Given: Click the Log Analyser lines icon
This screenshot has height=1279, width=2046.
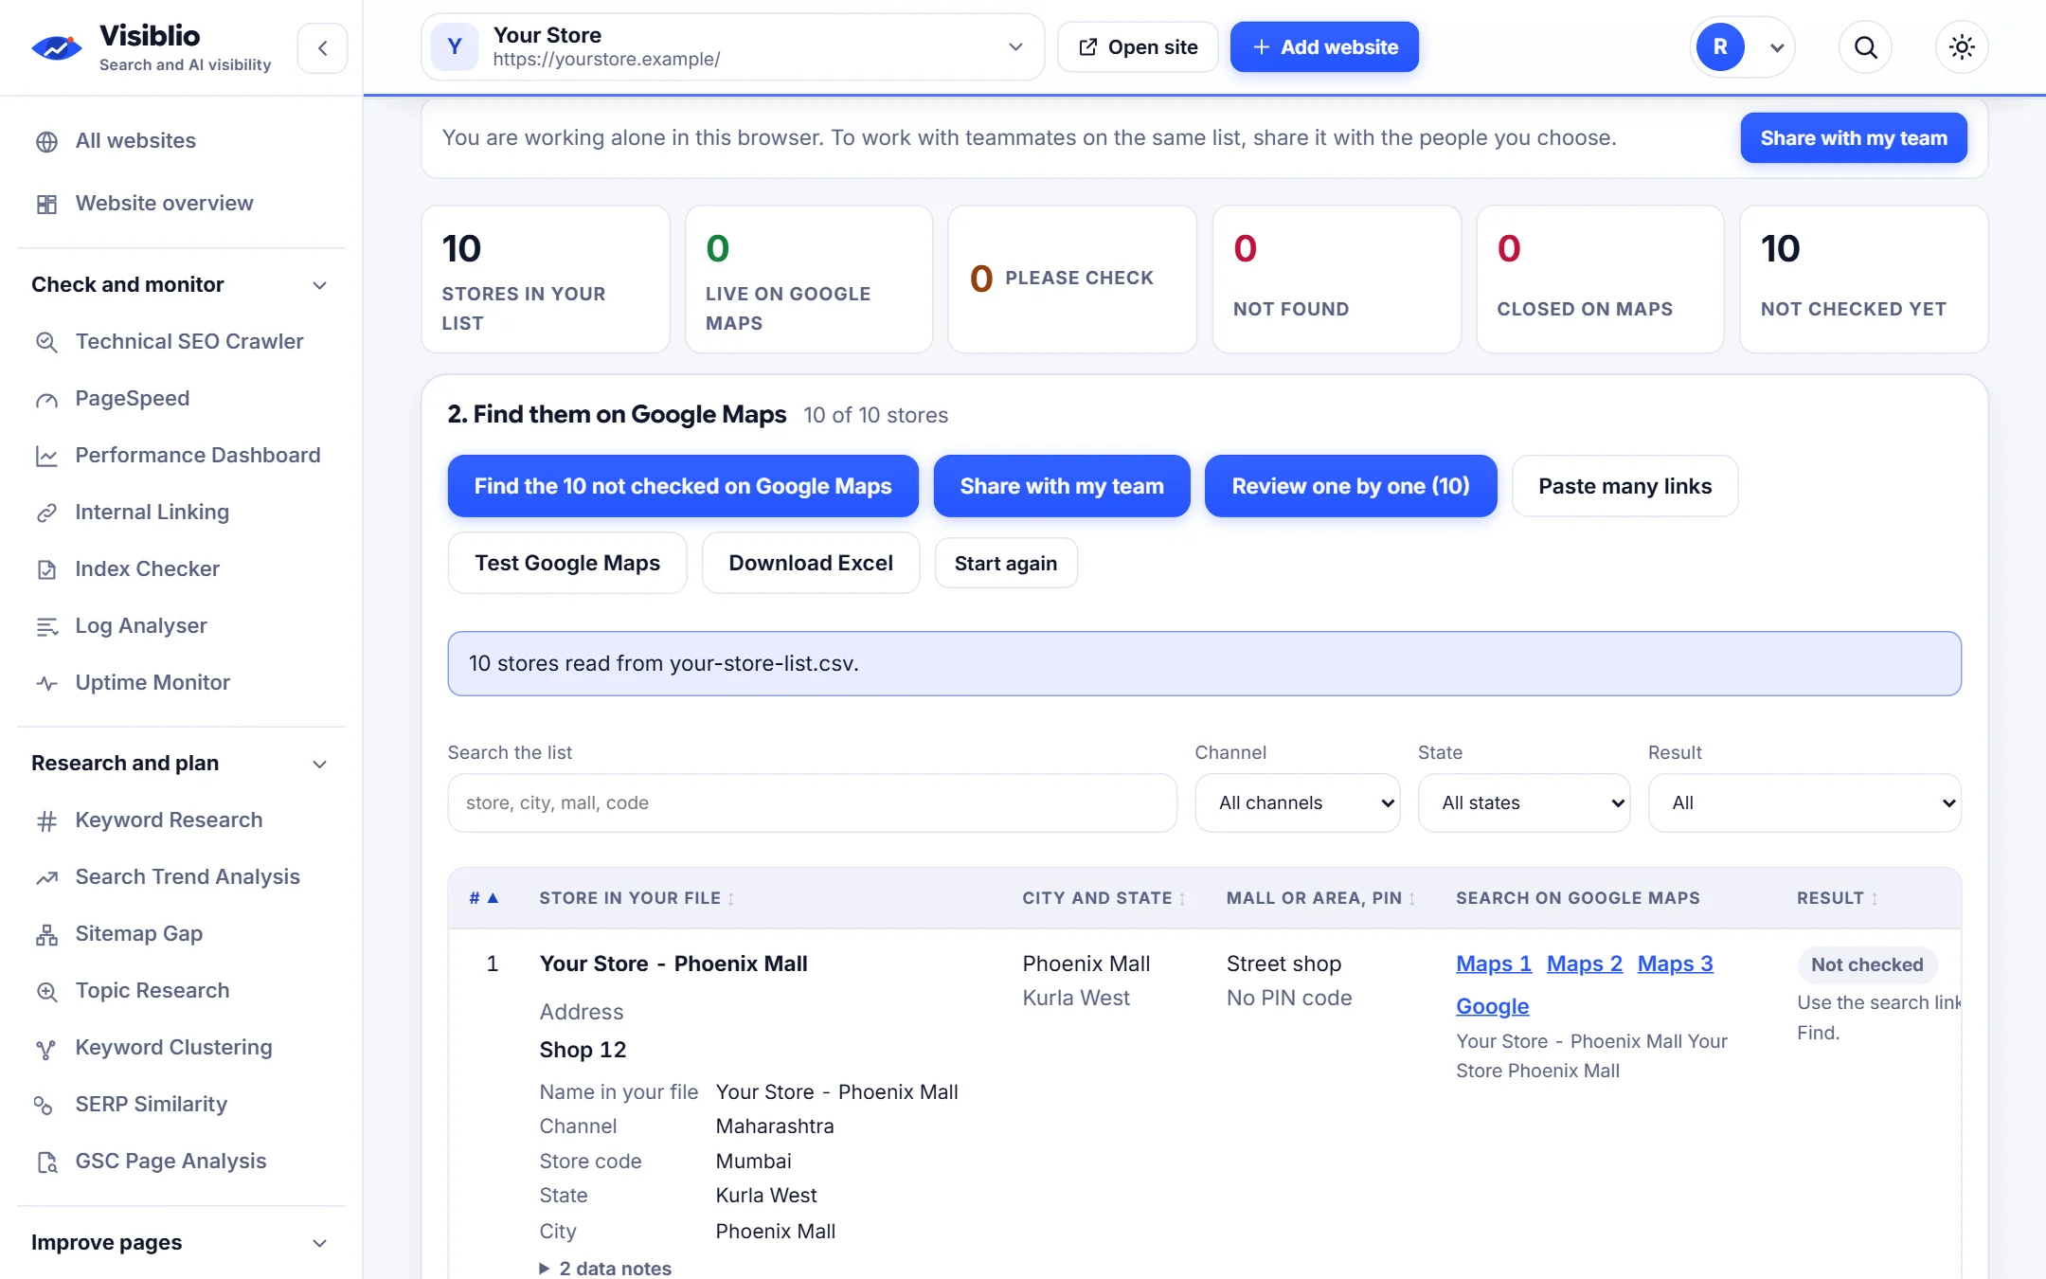Looking at the screenshot, I should 46,626.
